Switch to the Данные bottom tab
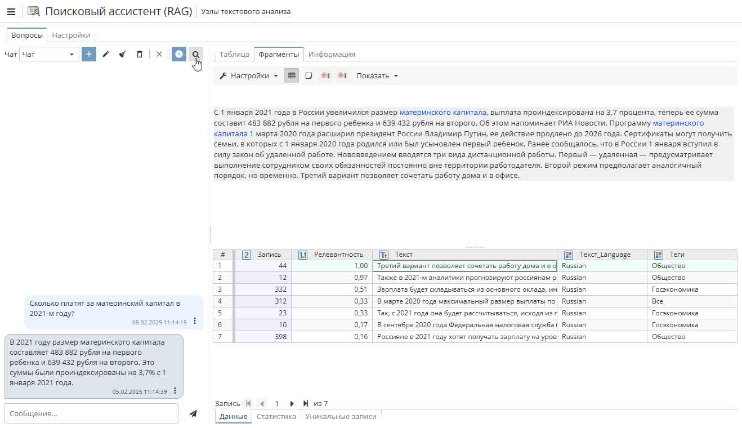 pyautogui.click(x=234, y=417)
